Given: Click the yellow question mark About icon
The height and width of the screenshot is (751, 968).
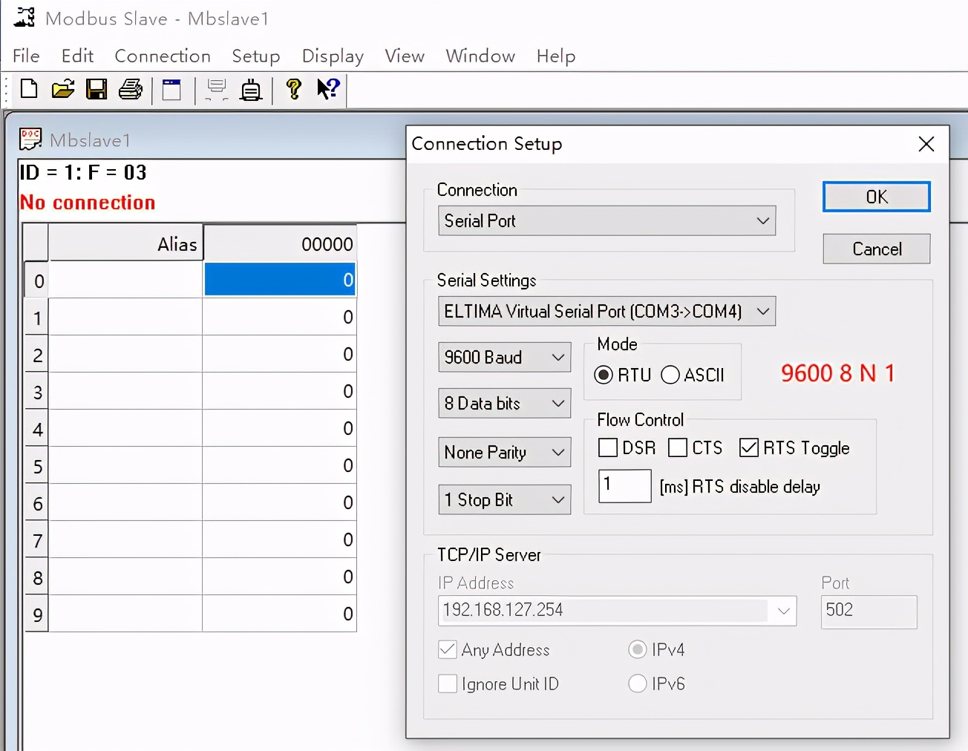Looking at the screenshot, I should pyautogui.click(x=294, y=89).
